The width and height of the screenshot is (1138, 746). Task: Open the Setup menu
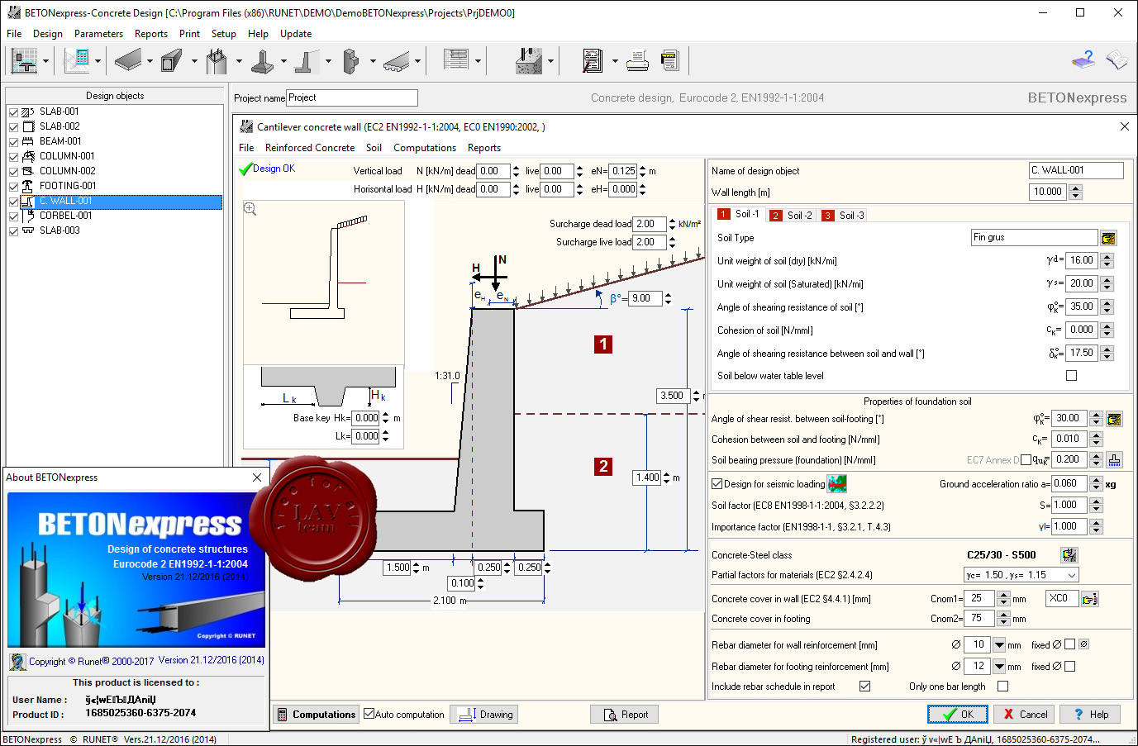(224, 34)
